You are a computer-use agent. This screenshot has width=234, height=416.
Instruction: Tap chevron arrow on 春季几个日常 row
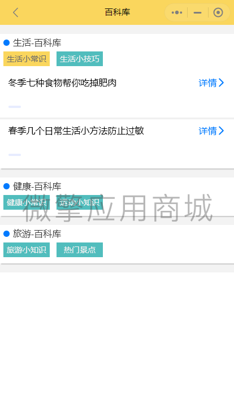221,131
